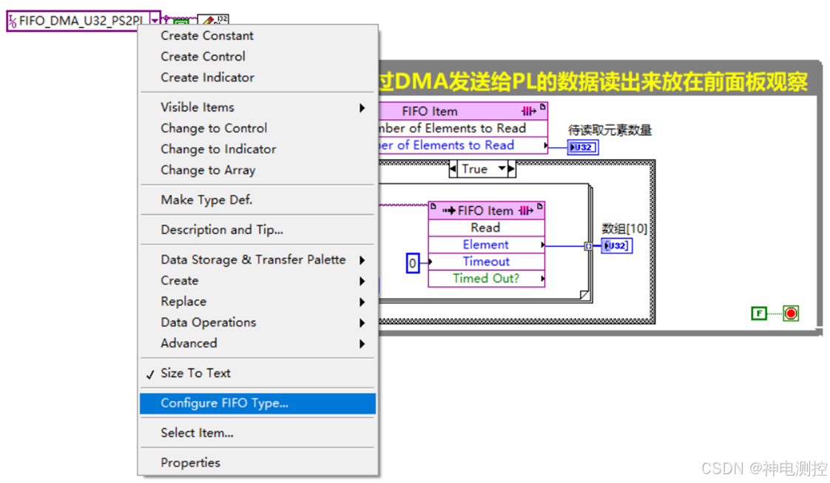This screenshot has height=483, width=830.
Task: Open the Create submenu
Action: pos(257,280)
